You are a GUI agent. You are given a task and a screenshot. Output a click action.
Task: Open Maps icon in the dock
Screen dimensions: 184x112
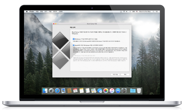(94, 91)
